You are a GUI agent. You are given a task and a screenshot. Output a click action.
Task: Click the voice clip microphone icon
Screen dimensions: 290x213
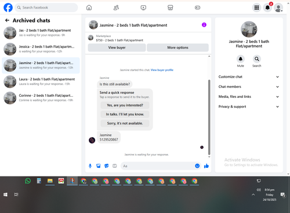(90, 166)
